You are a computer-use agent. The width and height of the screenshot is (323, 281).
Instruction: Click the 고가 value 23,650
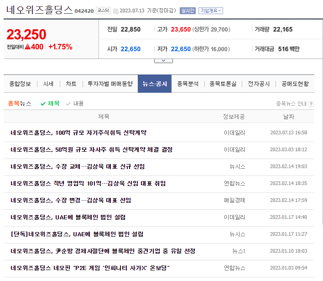click(181, 30)
